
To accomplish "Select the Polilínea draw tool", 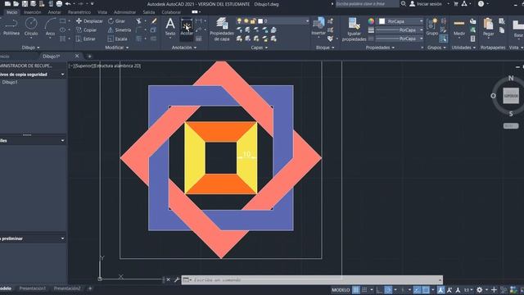I will [11, 27].
